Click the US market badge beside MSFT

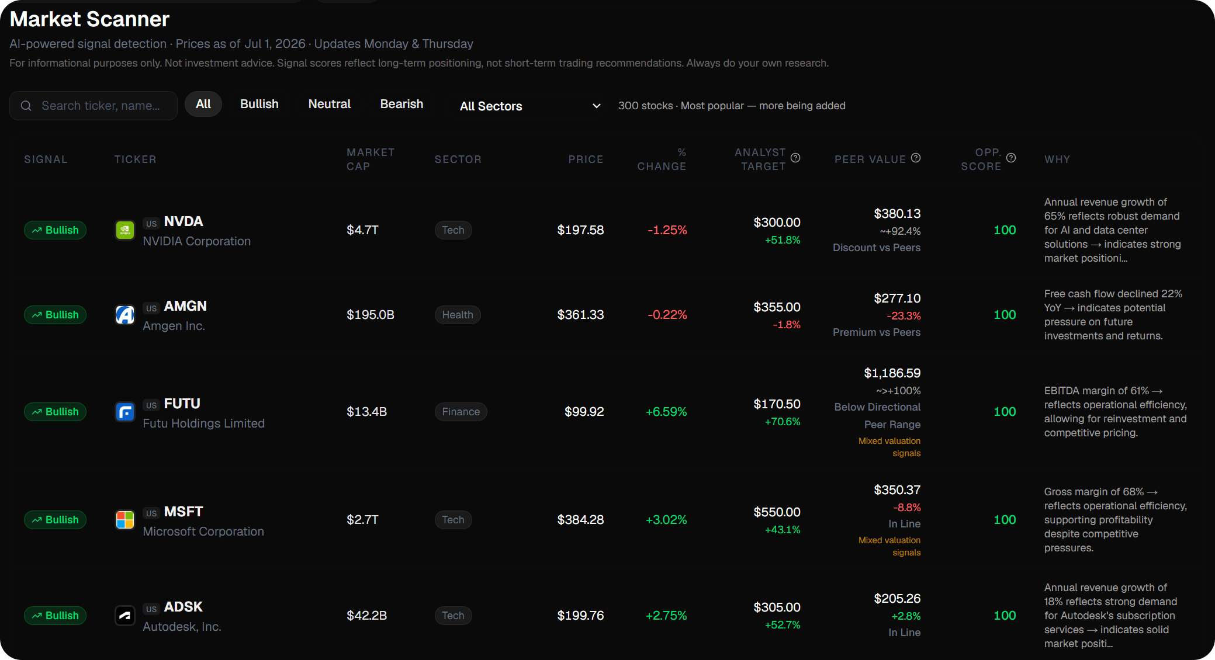pyautogui.click(x=151, y=513)
